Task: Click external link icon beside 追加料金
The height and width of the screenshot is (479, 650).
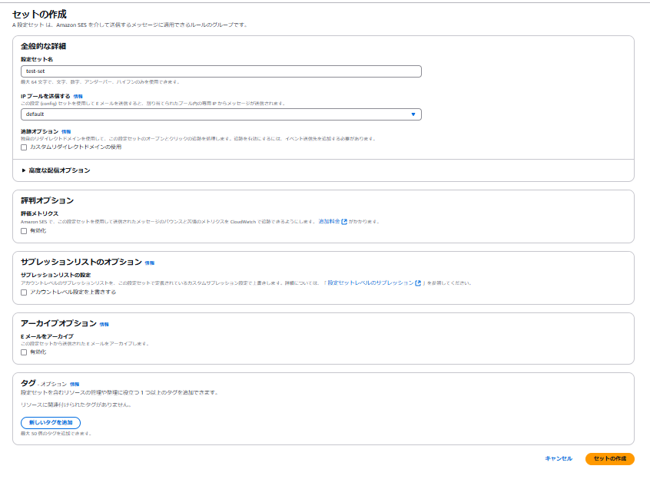Action: pyautogui.click(x=344, y=221)
